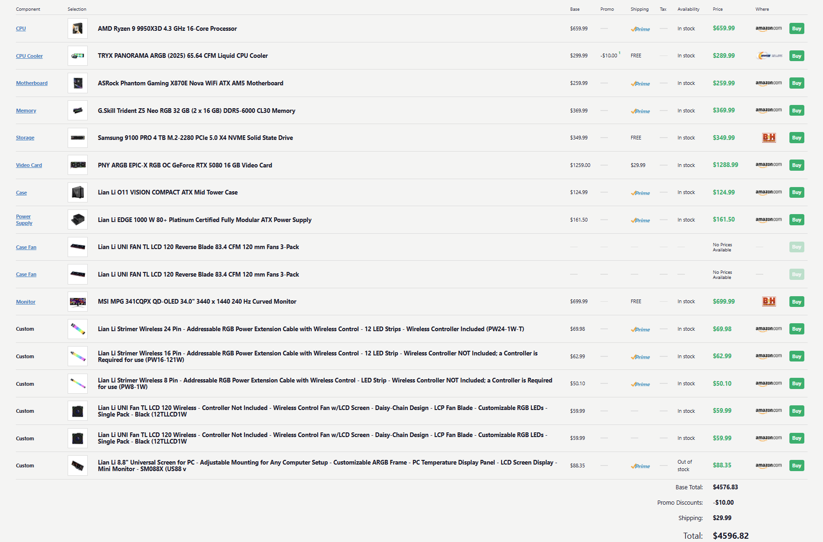Follow the Storage category link
823x542 pixels.
pyautogui.click(x=25, y=138)
